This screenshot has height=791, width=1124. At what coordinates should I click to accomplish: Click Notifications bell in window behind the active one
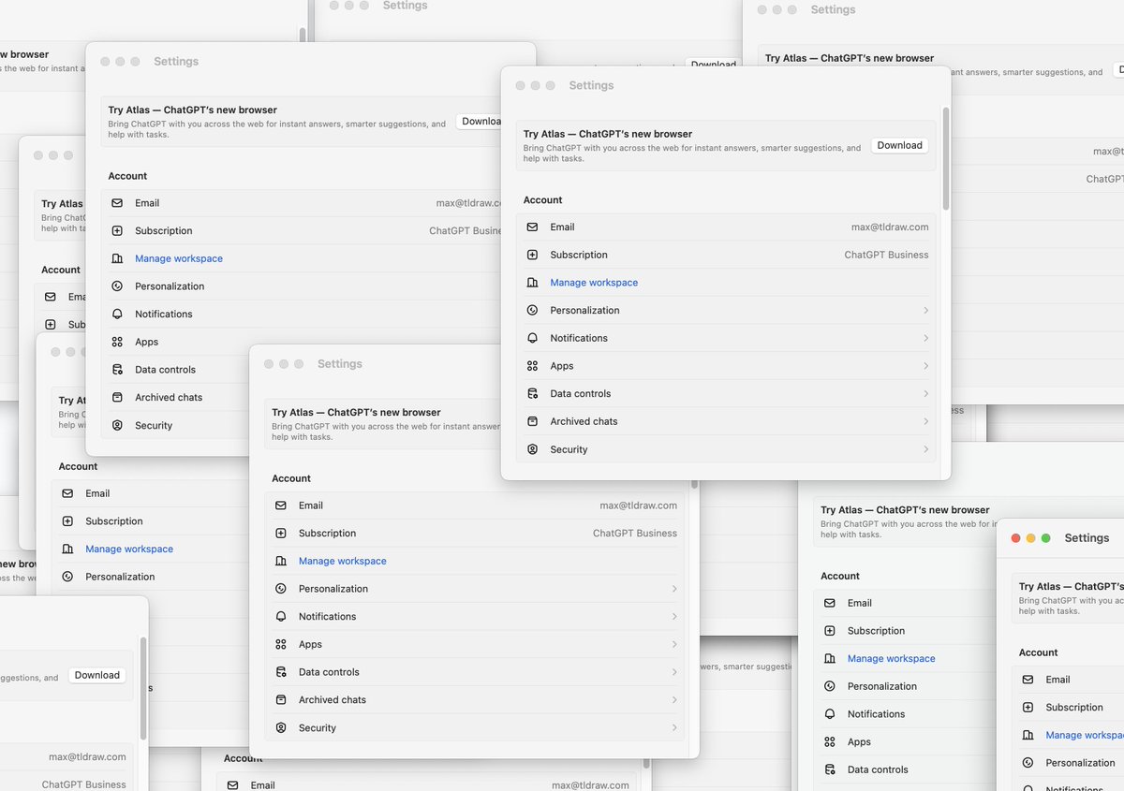(x=830, y=714)
